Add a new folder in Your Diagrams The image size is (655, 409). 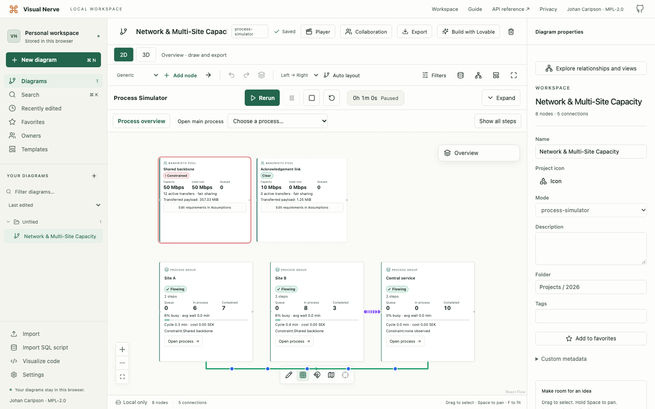(x=94, y=176)
